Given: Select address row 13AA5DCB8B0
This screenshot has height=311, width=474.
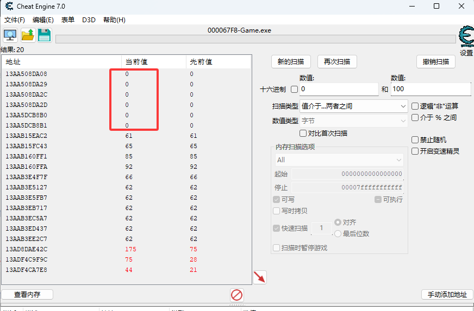Looking at the screenshot, I should pos(127,115).
